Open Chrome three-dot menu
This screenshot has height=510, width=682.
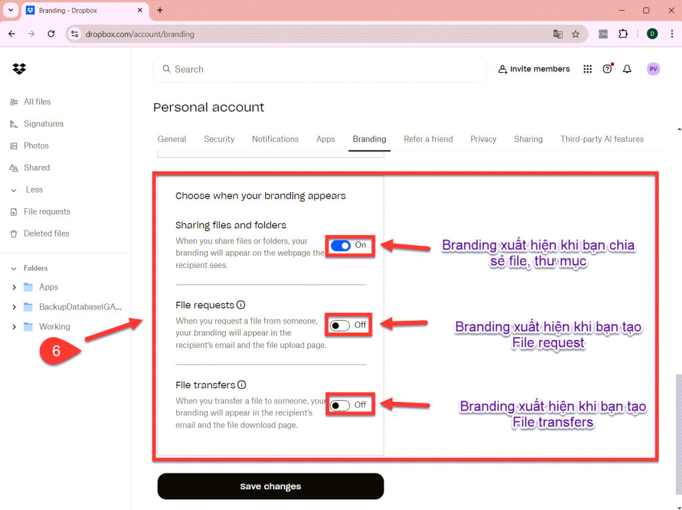(672, 34)
